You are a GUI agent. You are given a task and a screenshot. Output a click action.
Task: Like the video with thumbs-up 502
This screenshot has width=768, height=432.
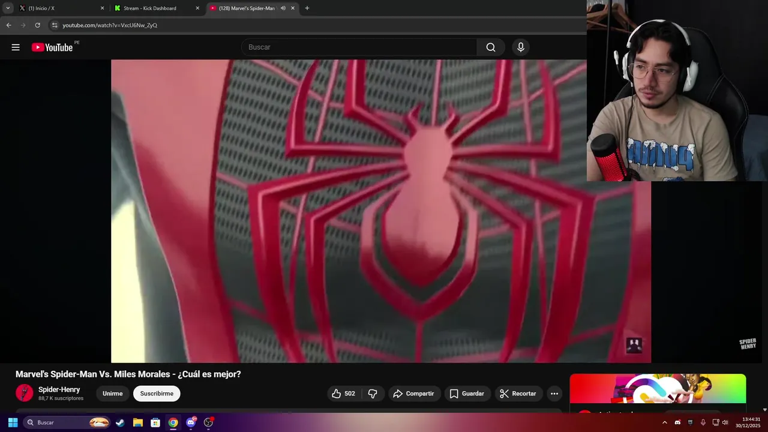pyautogui.click(x=343, y=394)
